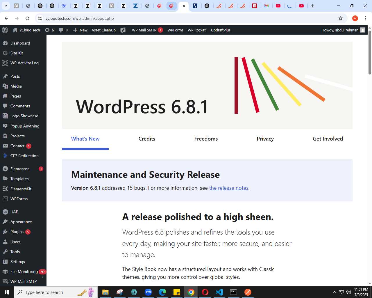Screen dimensions: 372x298
Task: Go back in browser history
Action: coord(6,18)
